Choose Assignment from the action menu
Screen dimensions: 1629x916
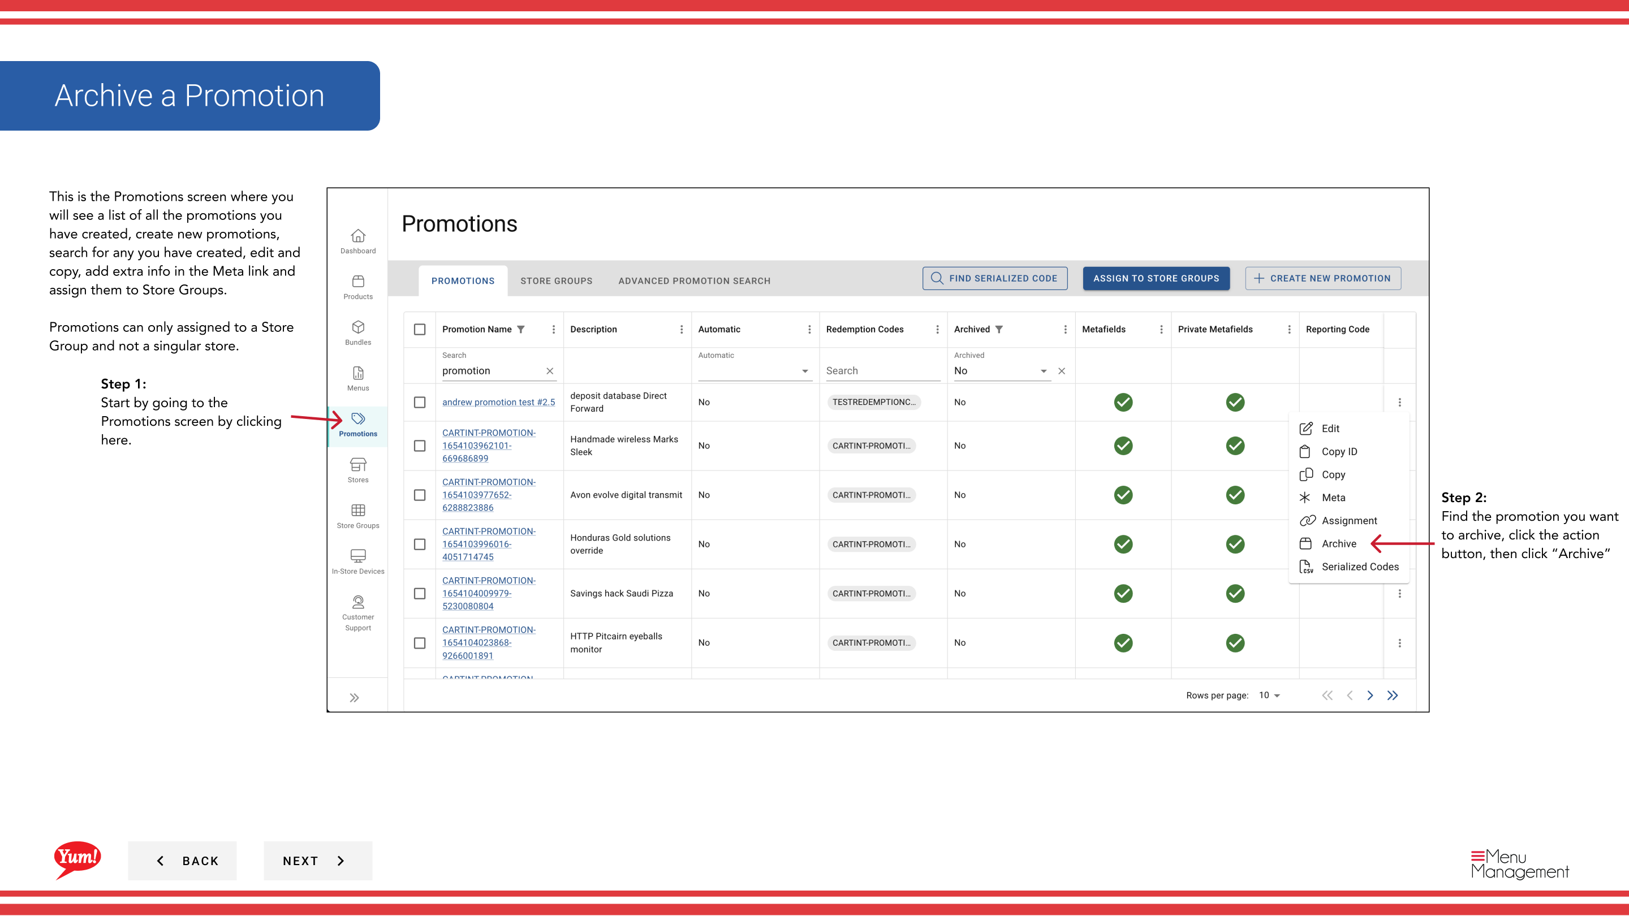tap(1348, 521)
